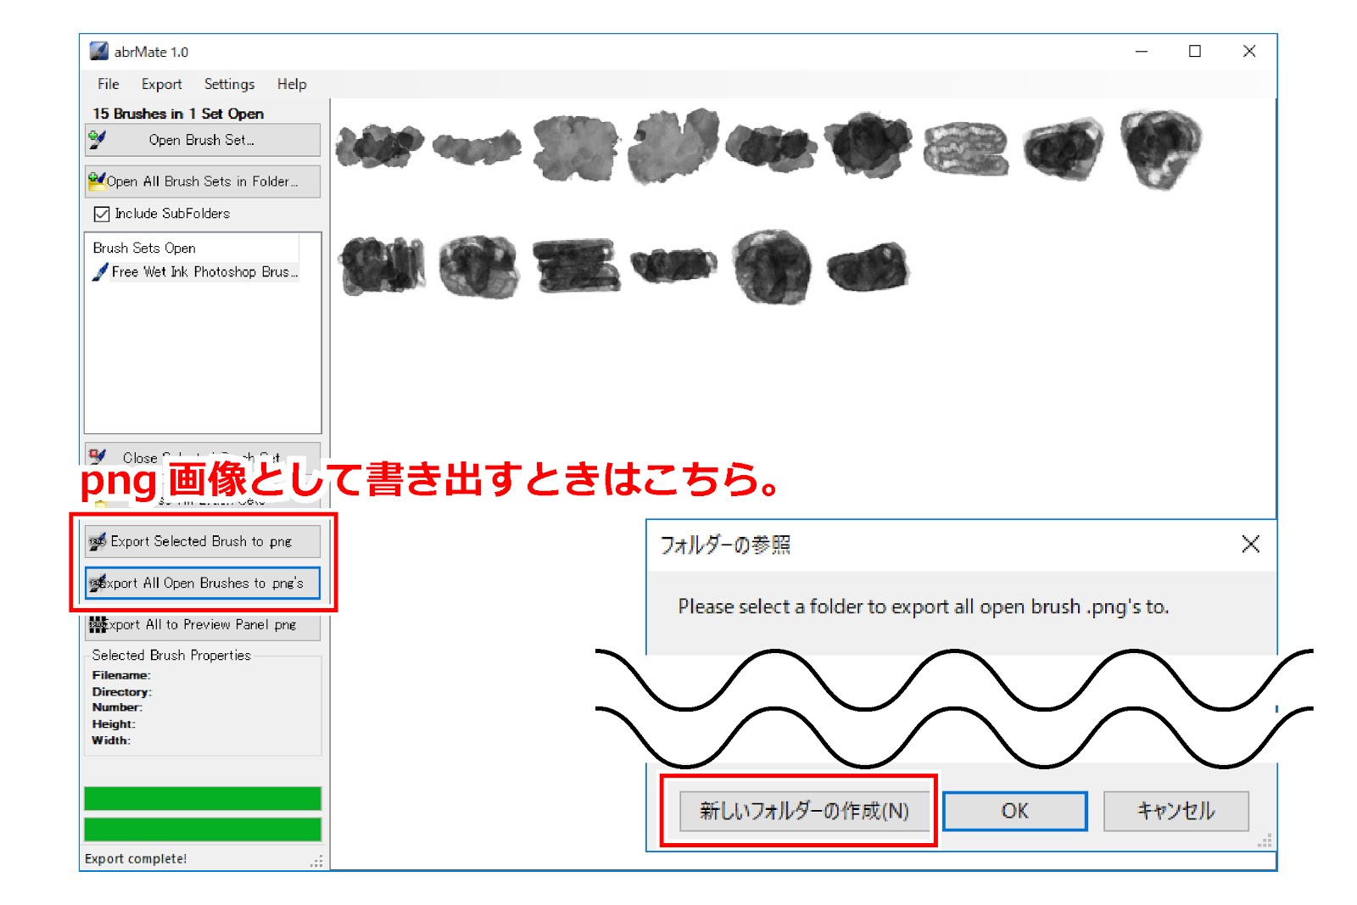Click the brush icon on Open Brush Set
1357x905 pixels.
click(x=98, y=140)
